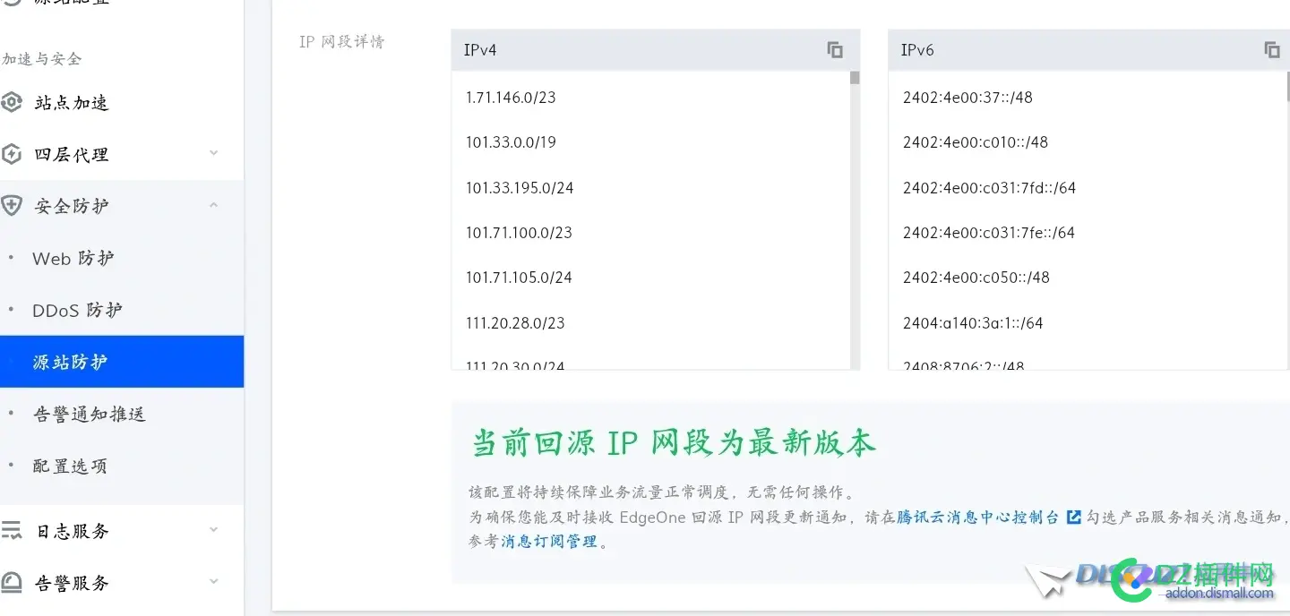Viewport: 1290px width, 616px height.
Task: Select the 站点加速 sidebar icon
Action: [x=12, y=102]
